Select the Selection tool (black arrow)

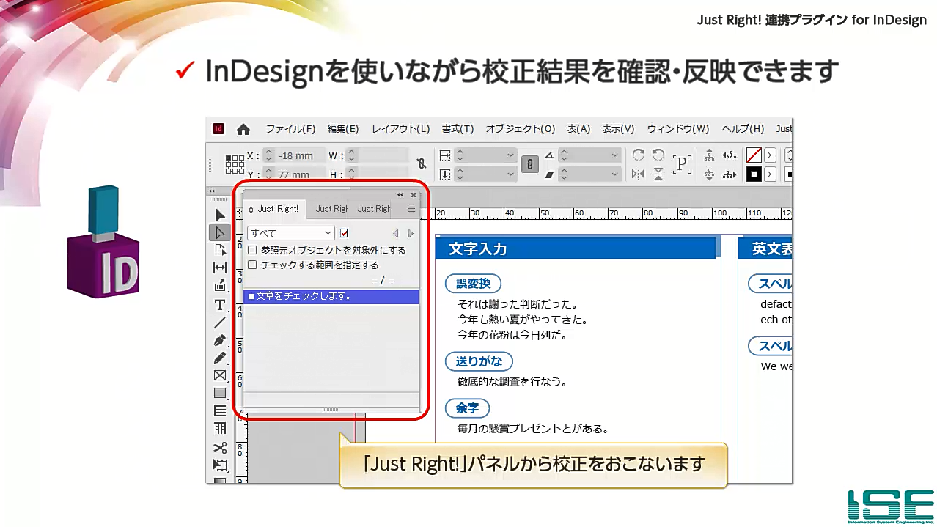pyautogui.click(x=220, y=215)
